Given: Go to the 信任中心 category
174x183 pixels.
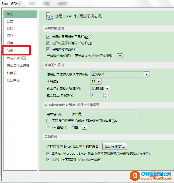Looking at the screenshot, I should point(20,80).
